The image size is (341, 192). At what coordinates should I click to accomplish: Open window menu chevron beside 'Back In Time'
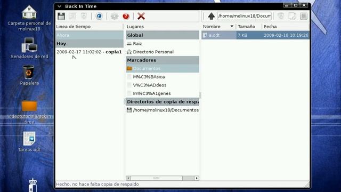tap(59, 6)
